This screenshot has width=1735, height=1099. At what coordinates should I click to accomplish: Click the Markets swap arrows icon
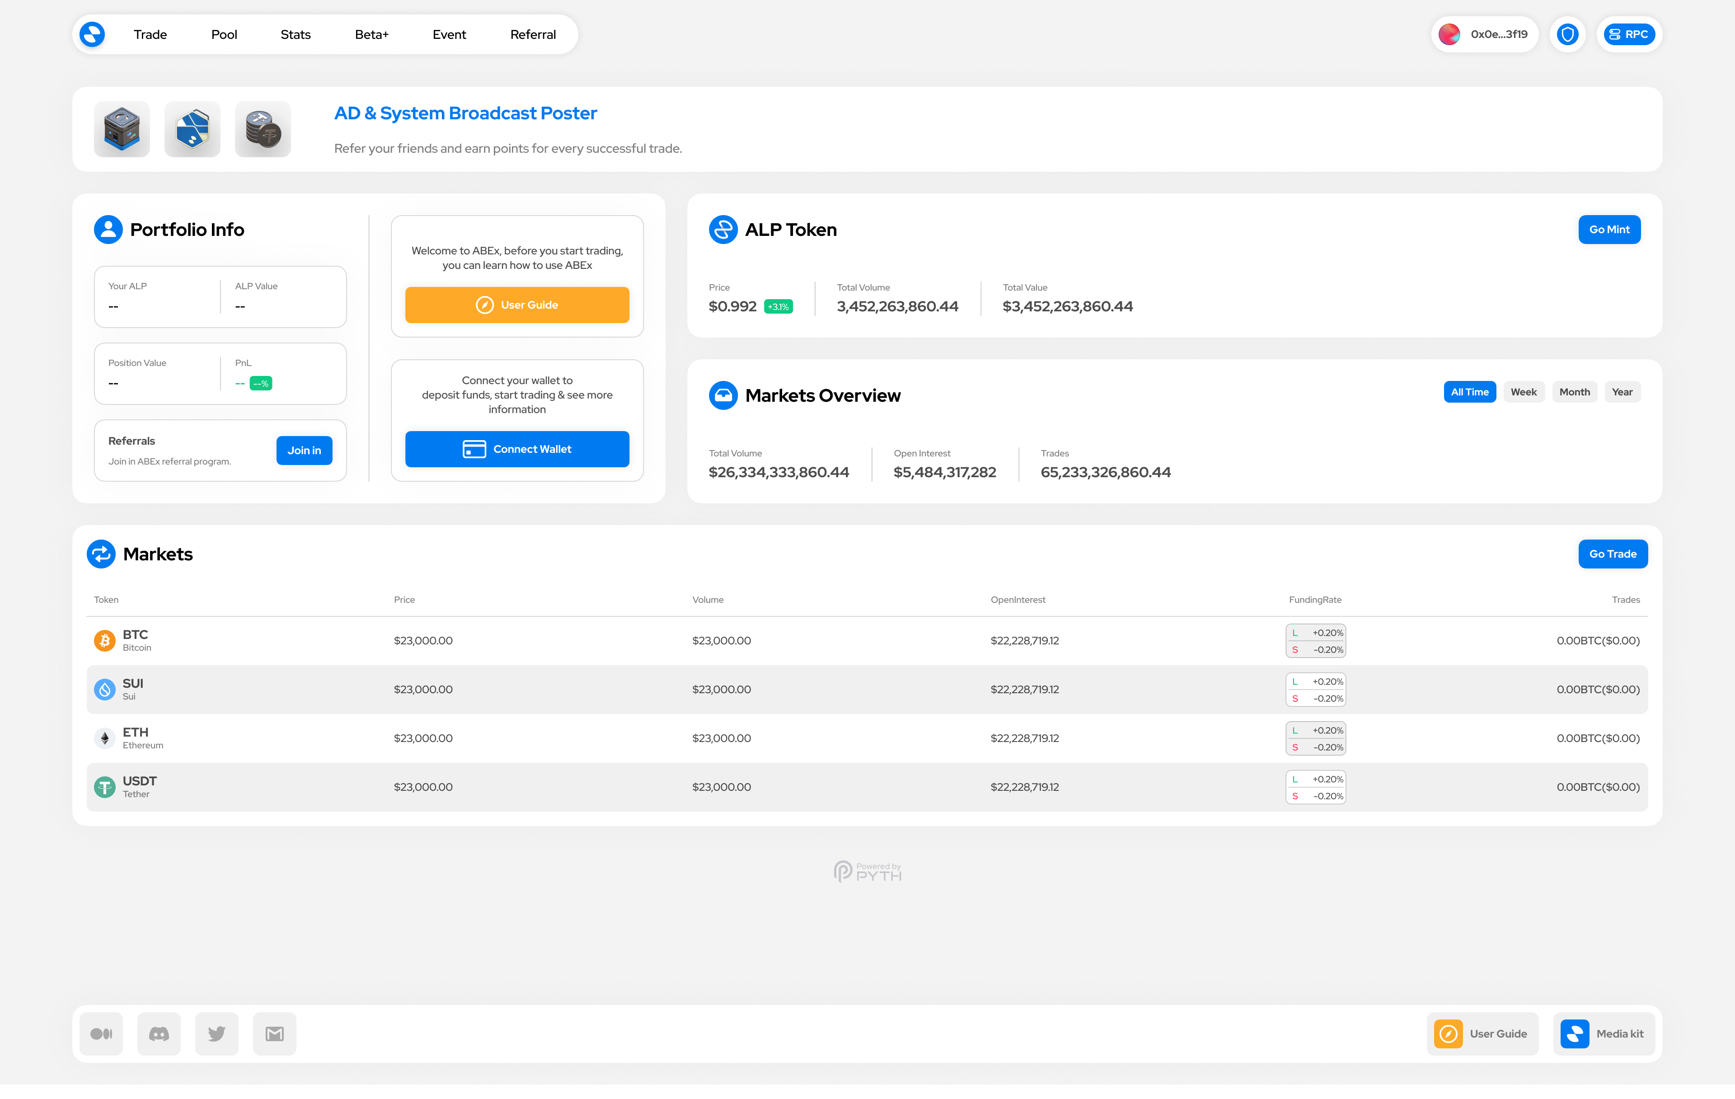coord(101,554)
